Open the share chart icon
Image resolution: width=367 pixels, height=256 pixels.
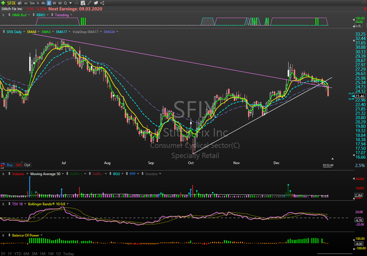pos(102,3)
